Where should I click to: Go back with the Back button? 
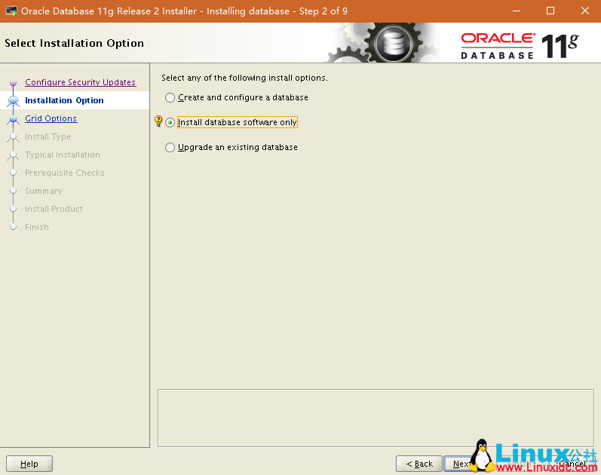[x=419, y=464]
